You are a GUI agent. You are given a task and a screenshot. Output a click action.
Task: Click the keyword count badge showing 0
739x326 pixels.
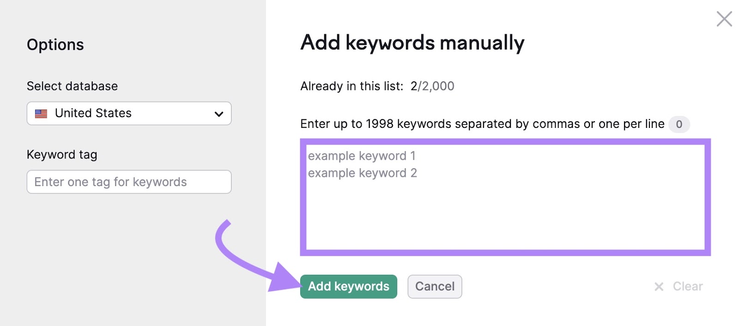(x=679, y=124)
